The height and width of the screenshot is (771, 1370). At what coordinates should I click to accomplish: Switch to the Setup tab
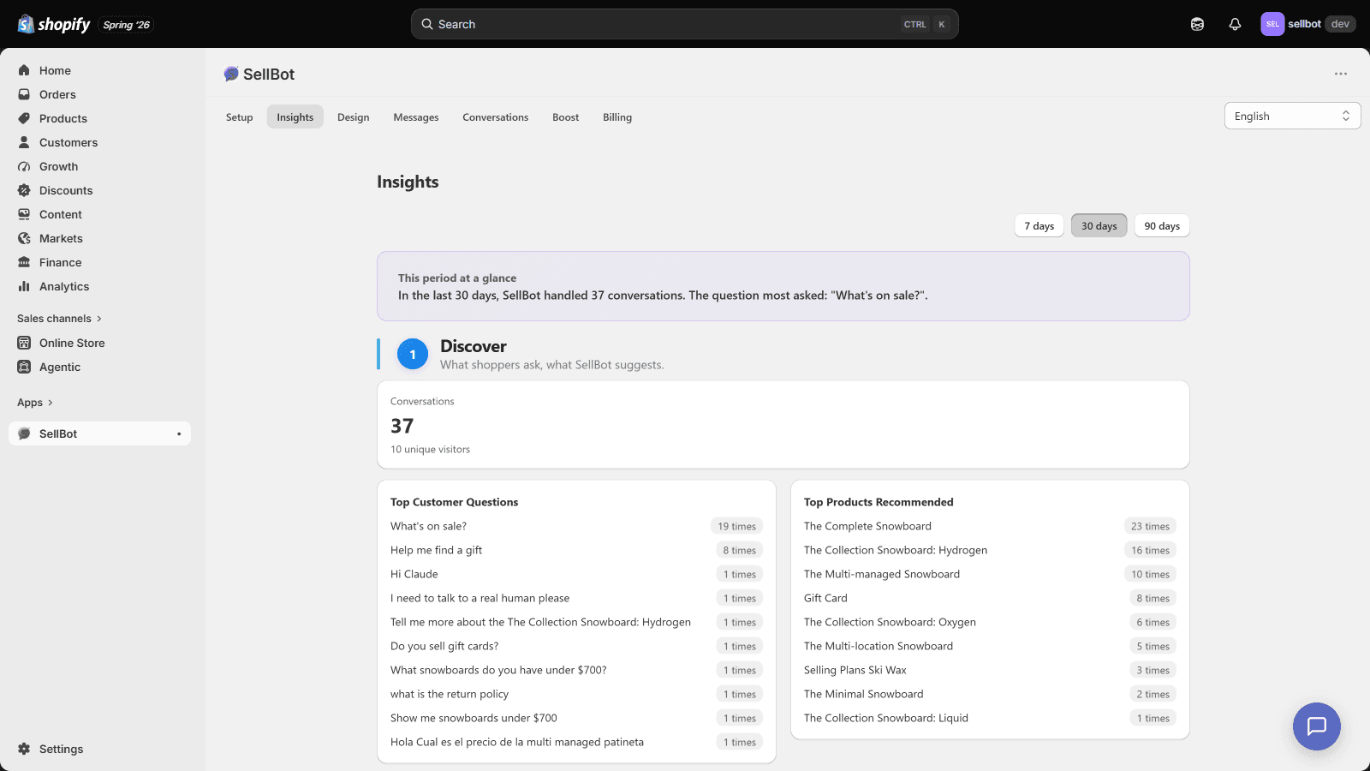[239, 117]
